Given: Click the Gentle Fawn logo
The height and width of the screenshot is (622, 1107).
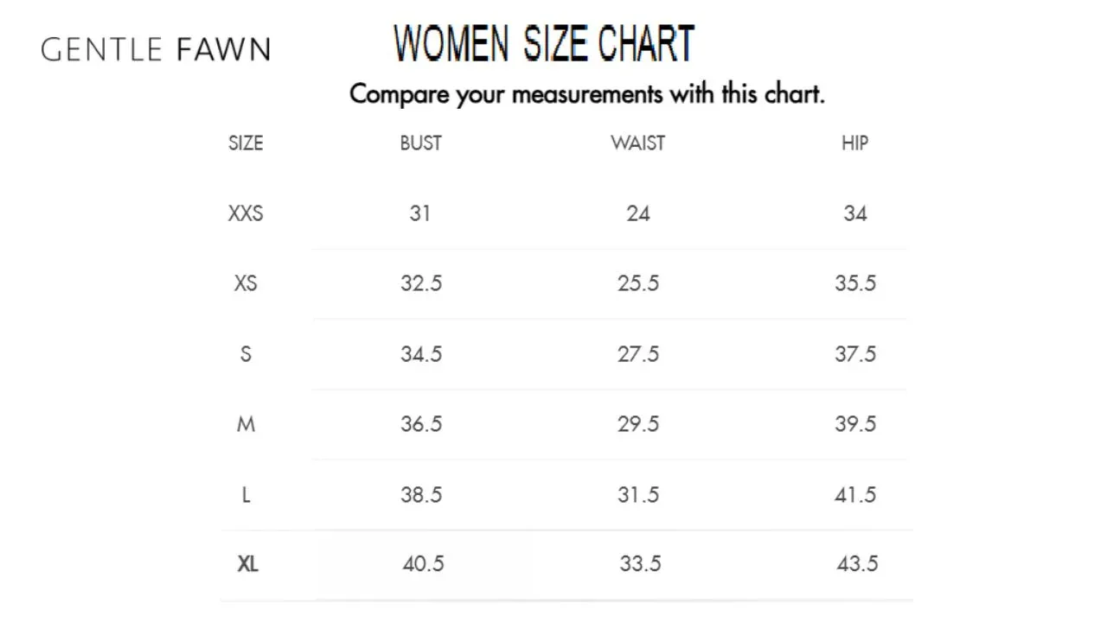Looking at the screenshot, I should [156, 49].
